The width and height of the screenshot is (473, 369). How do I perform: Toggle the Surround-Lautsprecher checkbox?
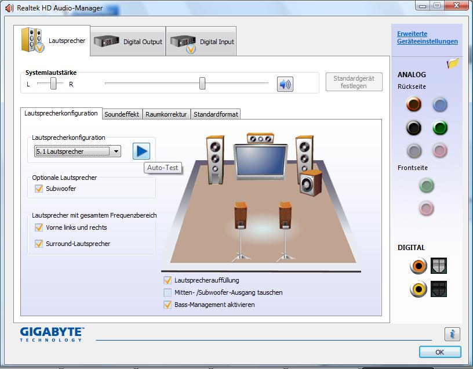pos(39,243)
